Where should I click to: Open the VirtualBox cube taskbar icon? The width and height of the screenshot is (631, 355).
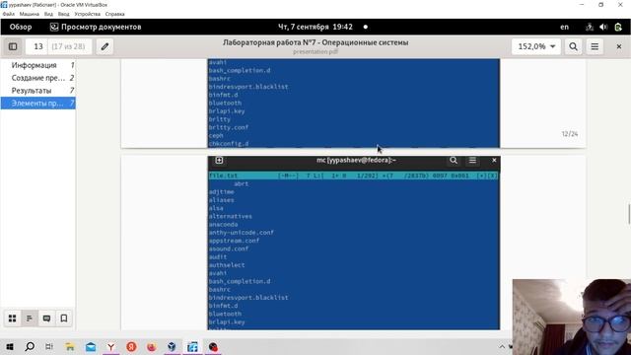point(172,347)
